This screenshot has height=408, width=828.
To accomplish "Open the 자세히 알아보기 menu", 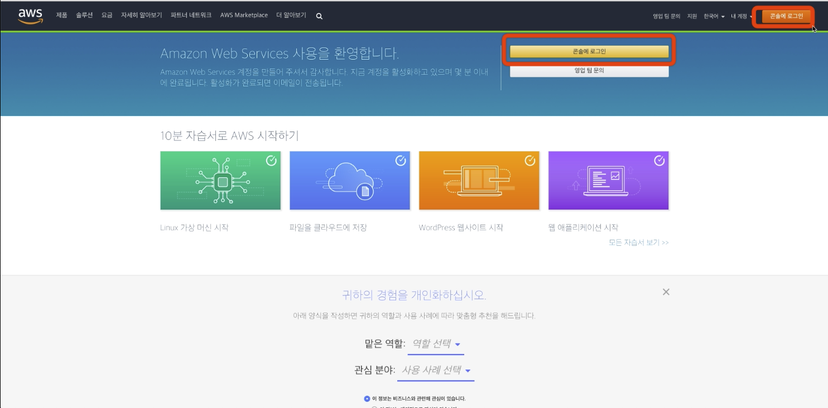I will click(x=142, y=15).
